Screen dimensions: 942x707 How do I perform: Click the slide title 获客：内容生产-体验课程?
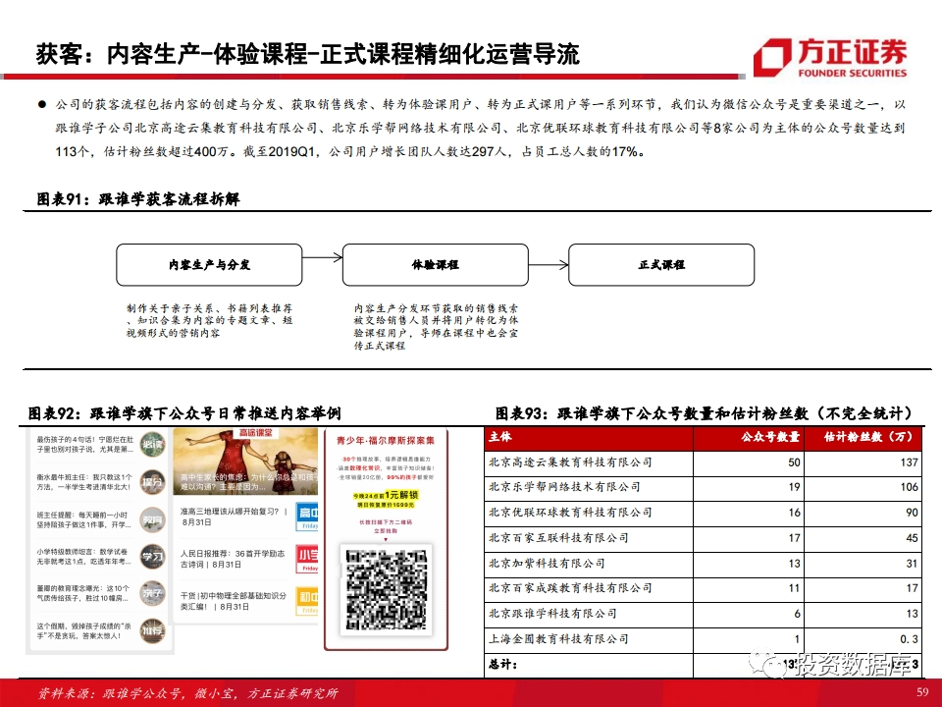307,54
